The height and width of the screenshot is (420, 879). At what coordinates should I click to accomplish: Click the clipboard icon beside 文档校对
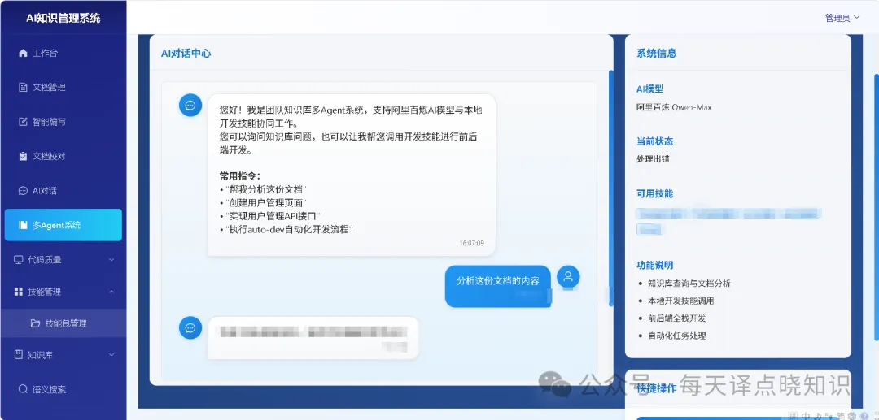[x=23, y=156]
